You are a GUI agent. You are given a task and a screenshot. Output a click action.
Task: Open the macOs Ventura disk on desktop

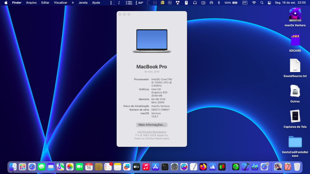295,15
